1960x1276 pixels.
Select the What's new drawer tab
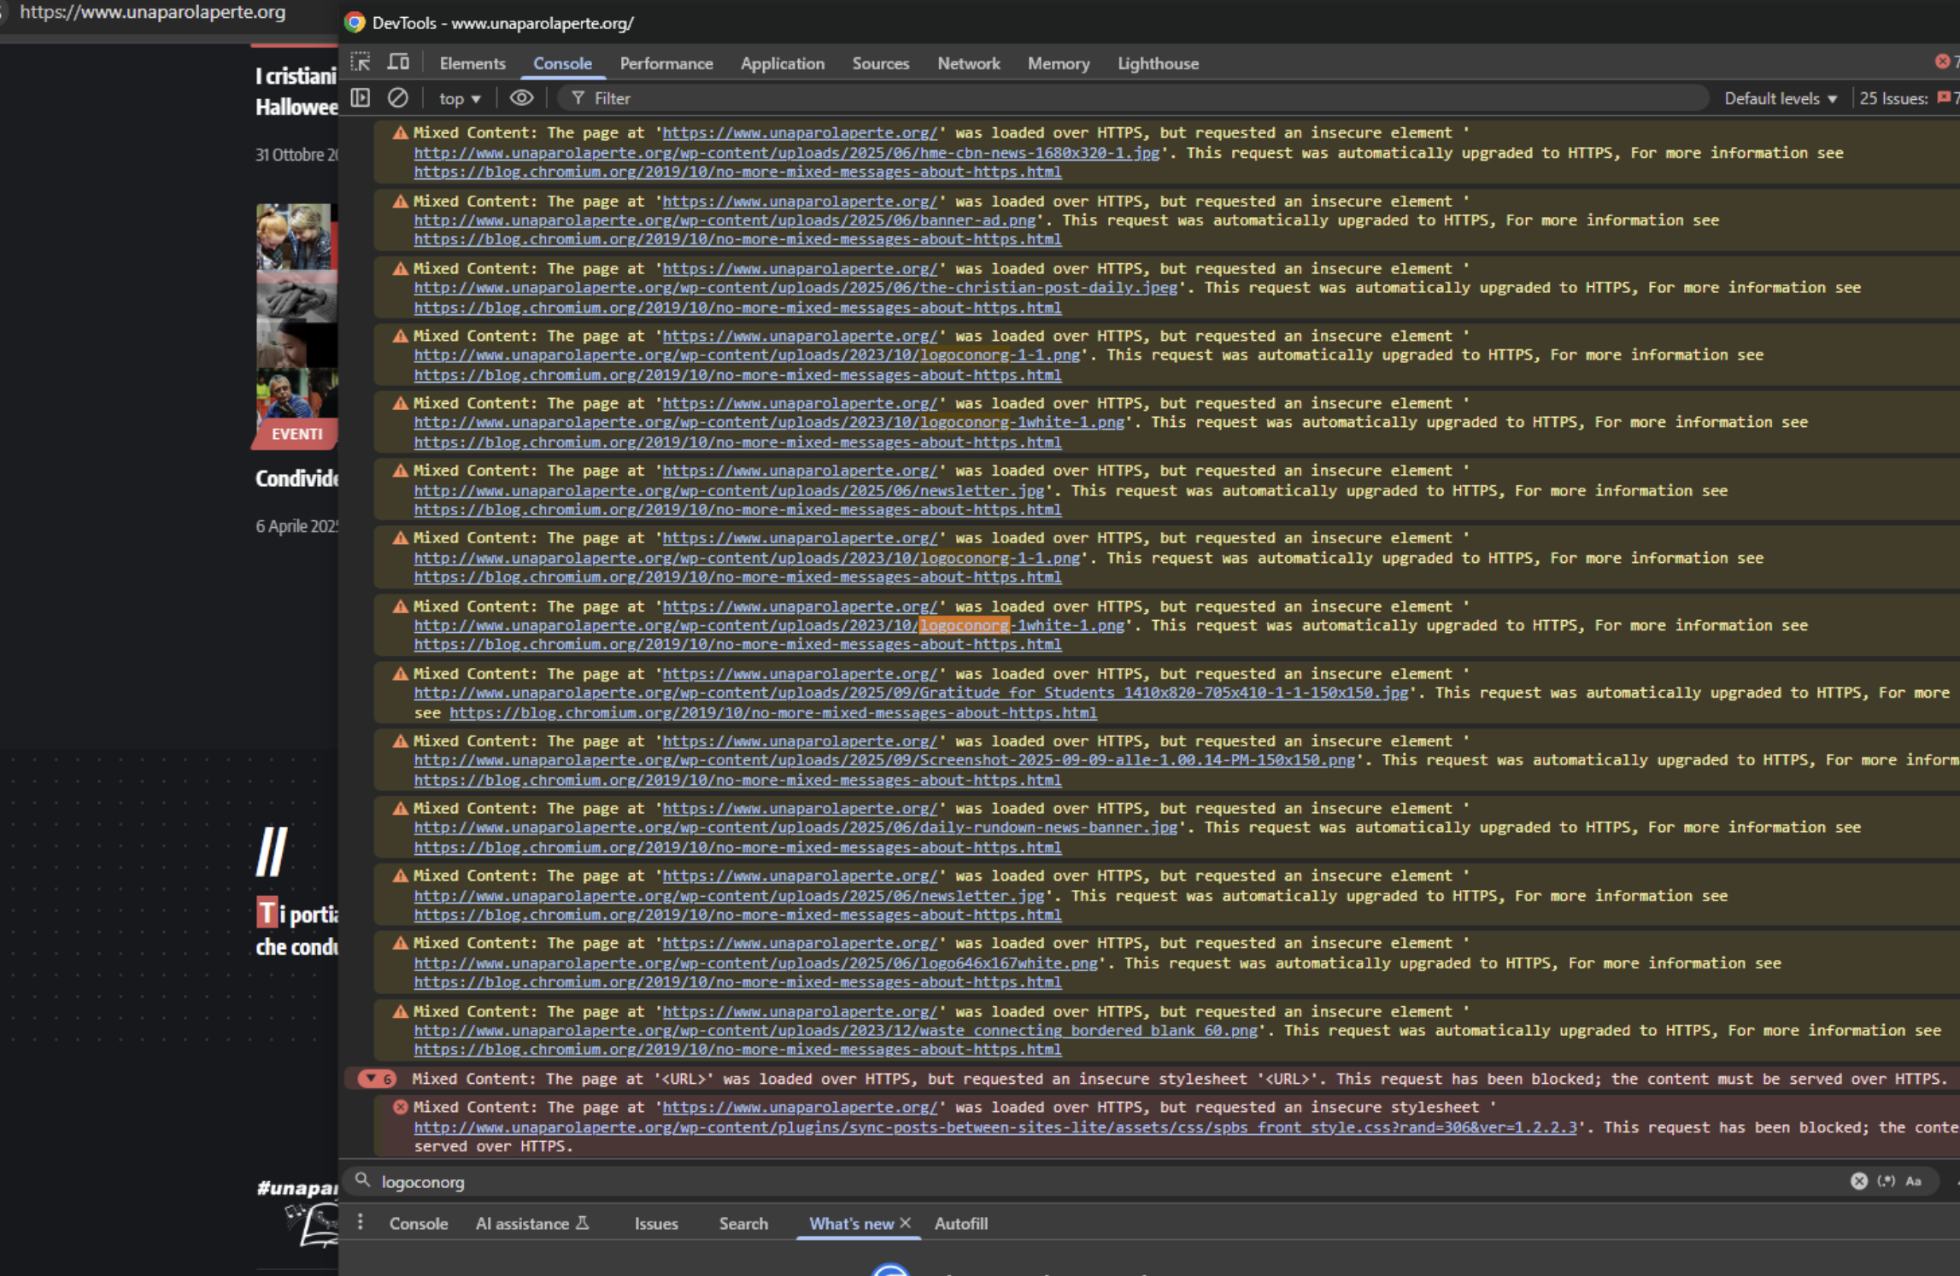(x=851, y=1223)
